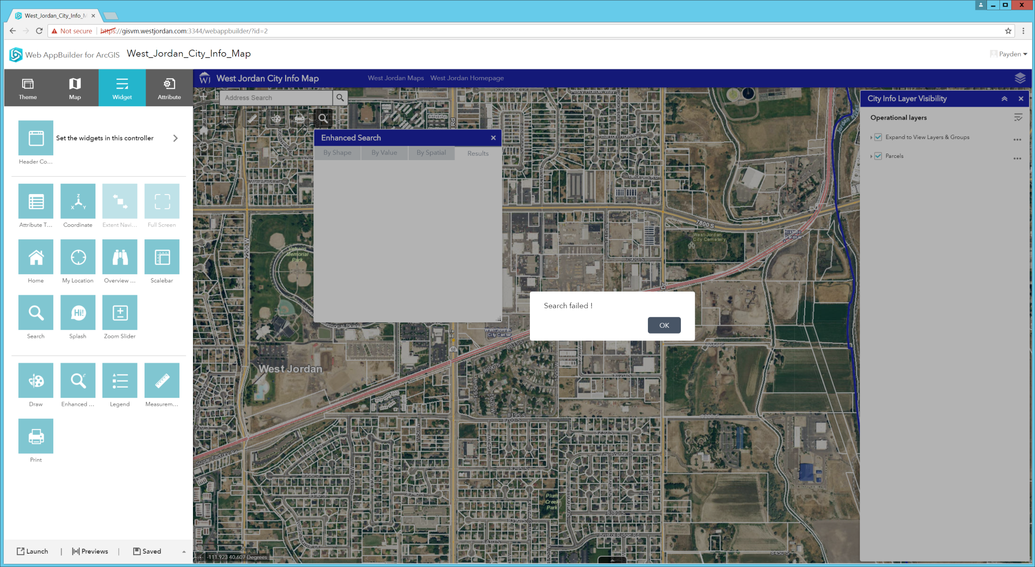
Task: Click the Address Search input field
Action: click(x=276, y=98)
